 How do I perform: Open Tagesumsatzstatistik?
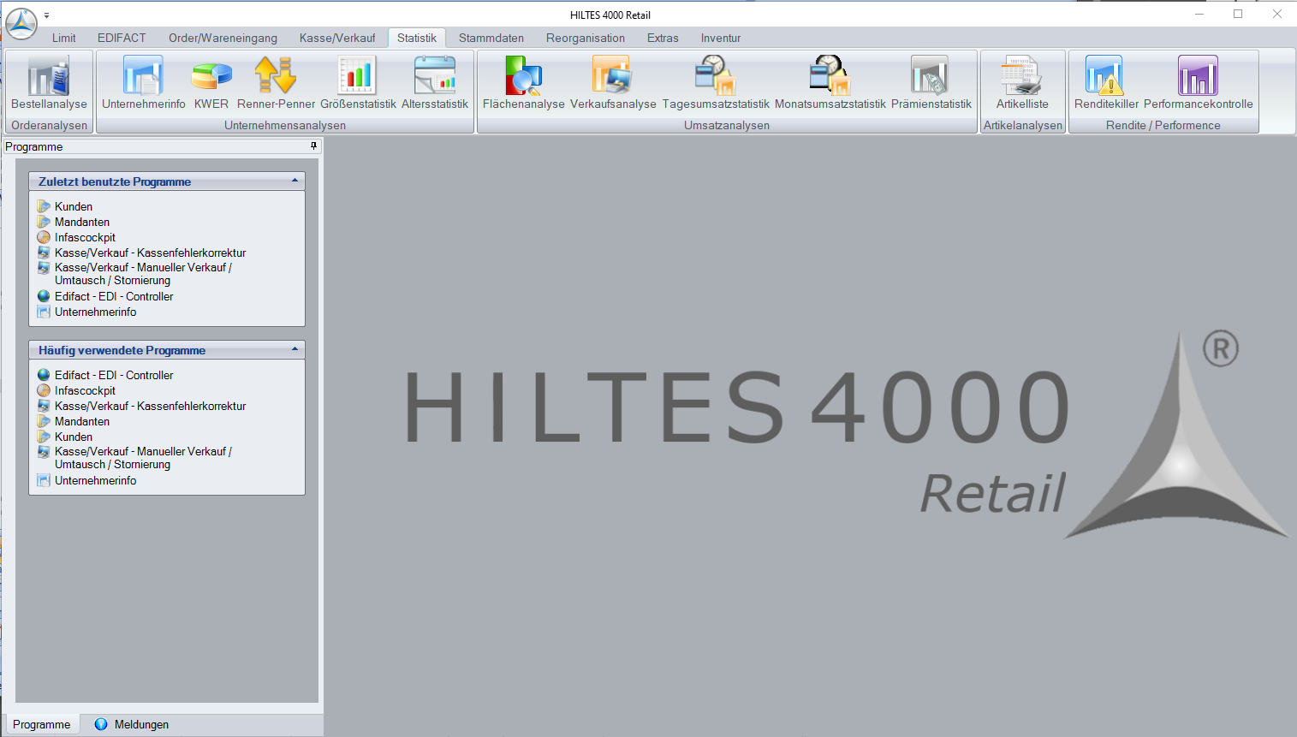pos(714,81)
